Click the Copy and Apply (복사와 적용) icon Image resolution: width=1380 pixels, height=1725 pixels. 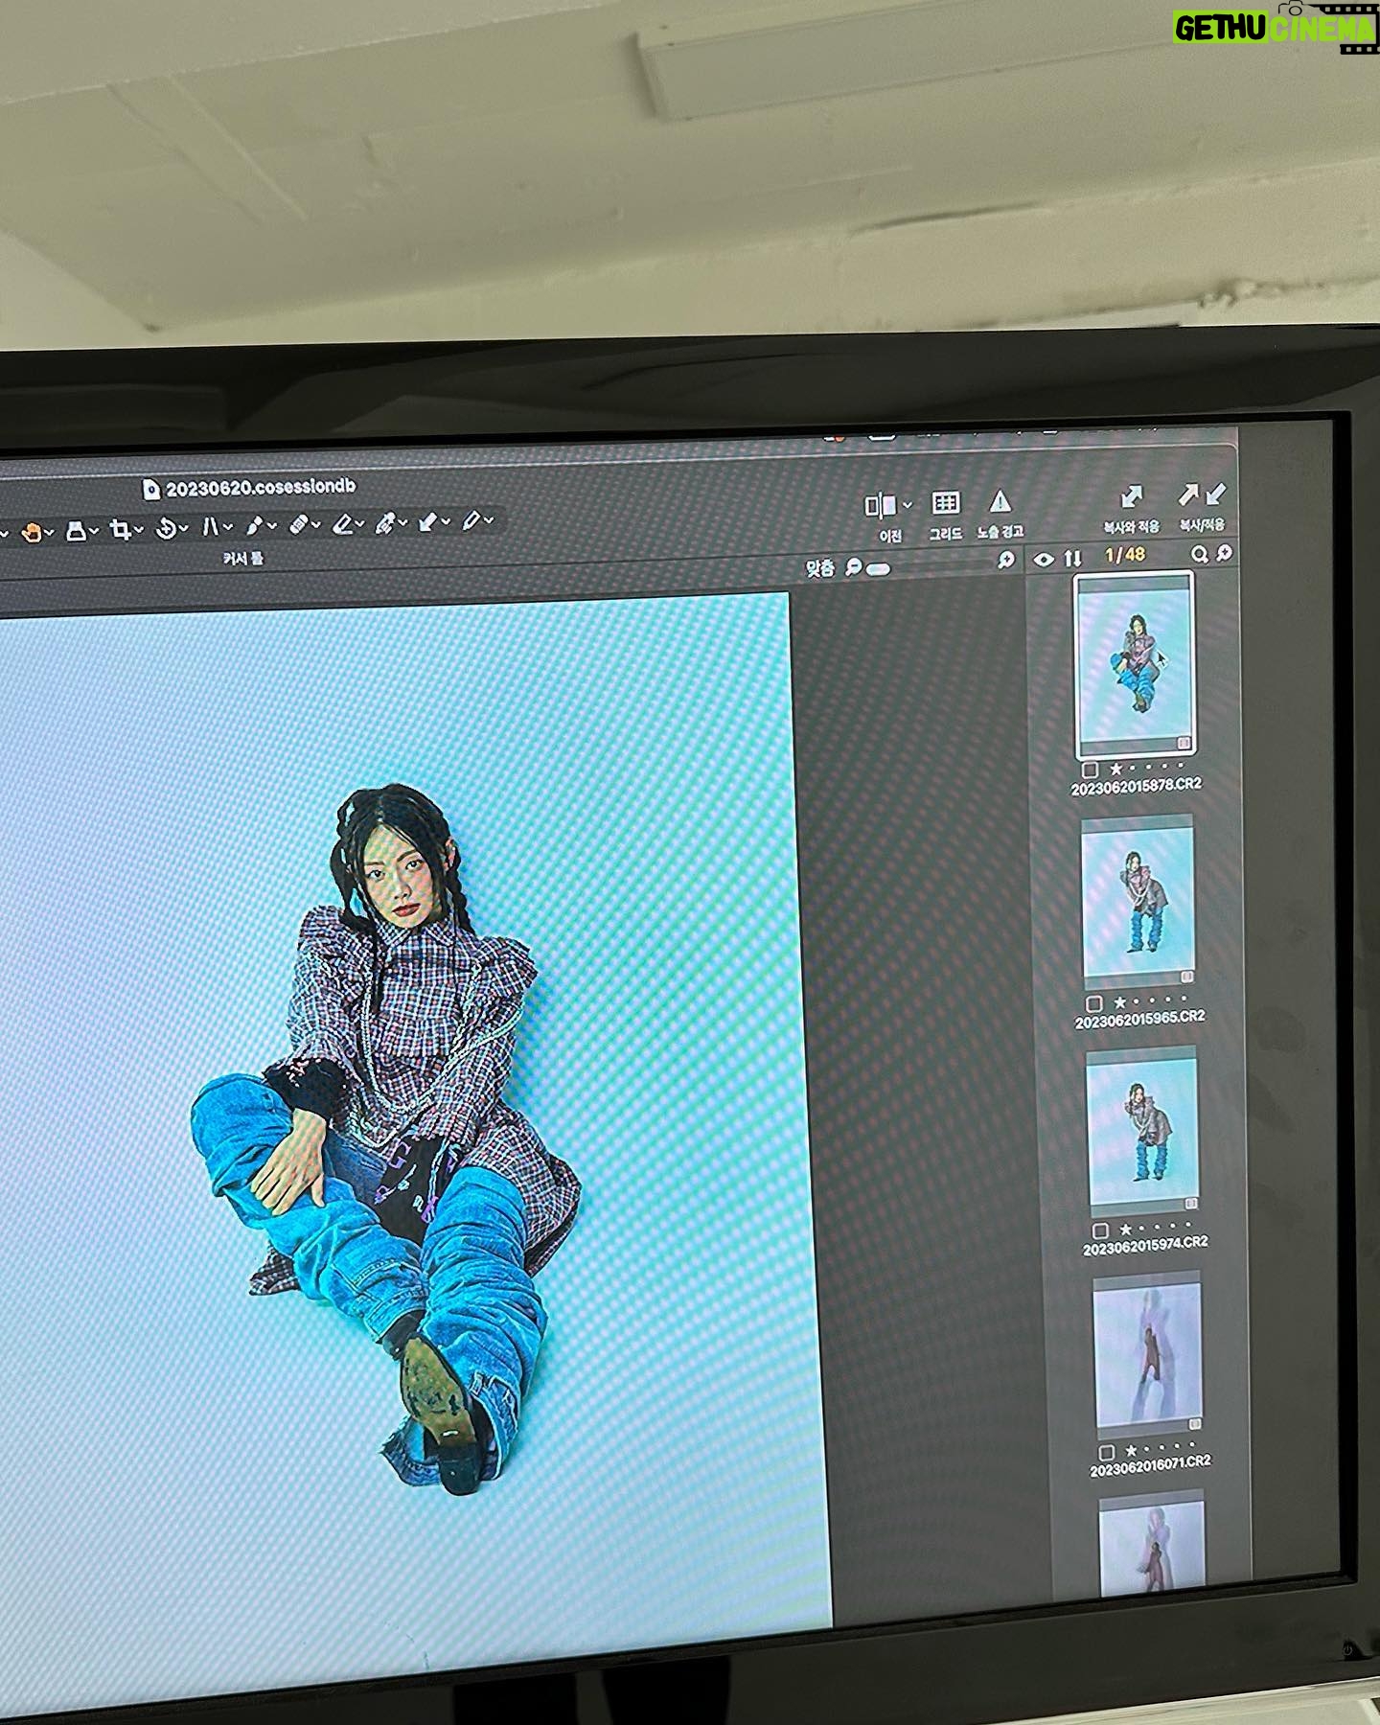pos(1132,496)
